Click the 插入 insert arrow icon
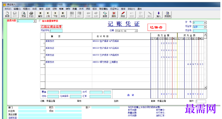Image resolution: width=222 pixels, height=119 pixels. point(158,14)
